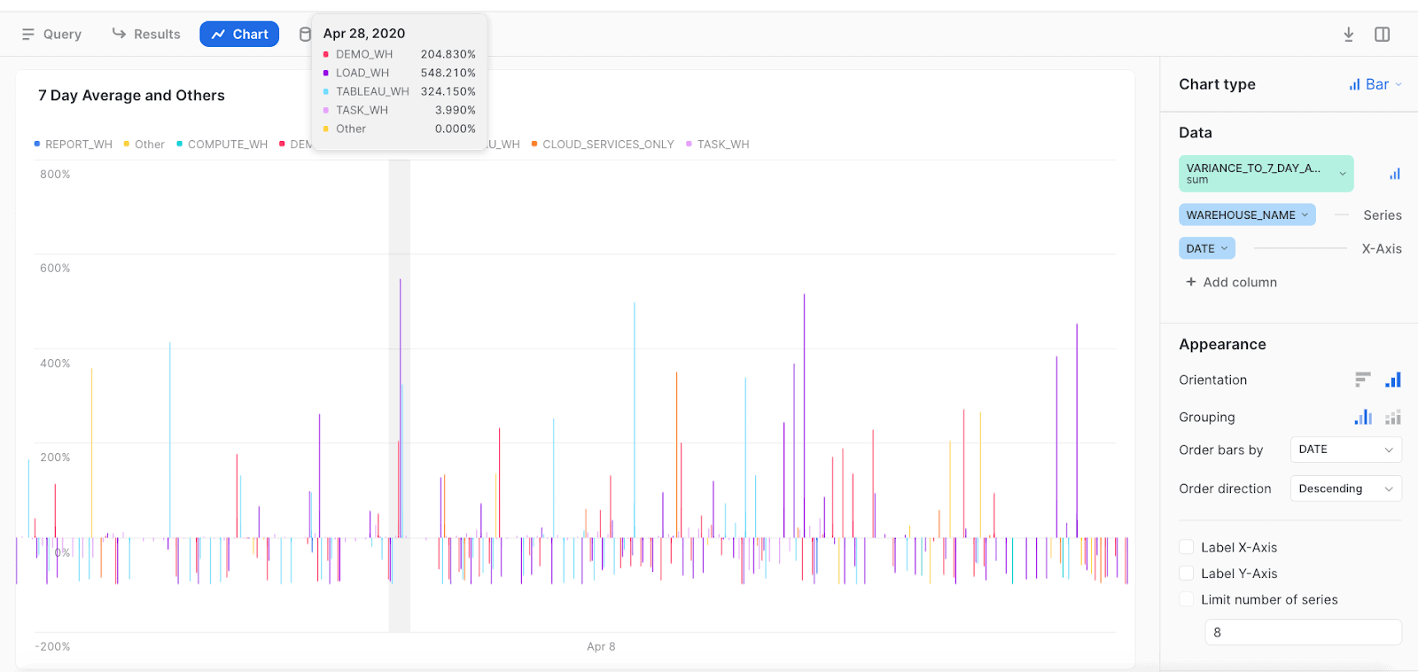
Task: Enable the Label Y-Axis checkbox
Action: pyautogui.click(x=1186, y=573)
